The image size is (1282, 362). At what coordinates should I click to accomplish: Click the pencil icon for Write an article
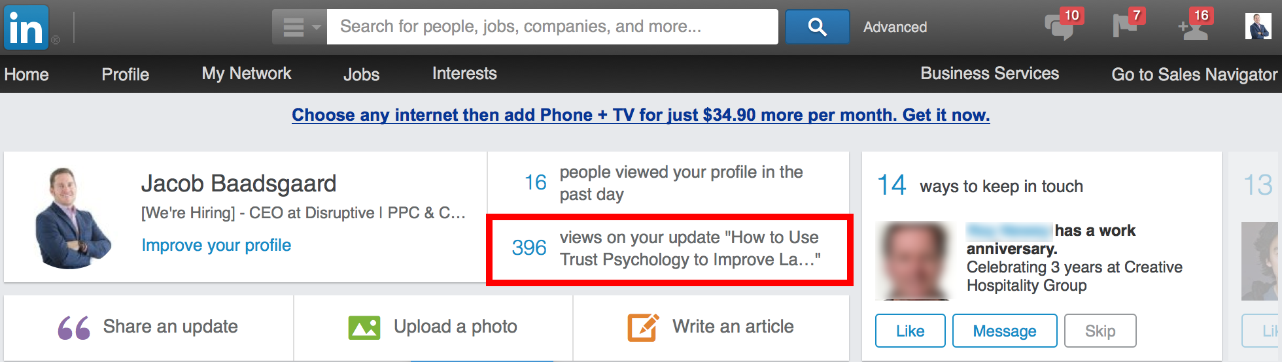pyautogui.click(x=643, y=327)
